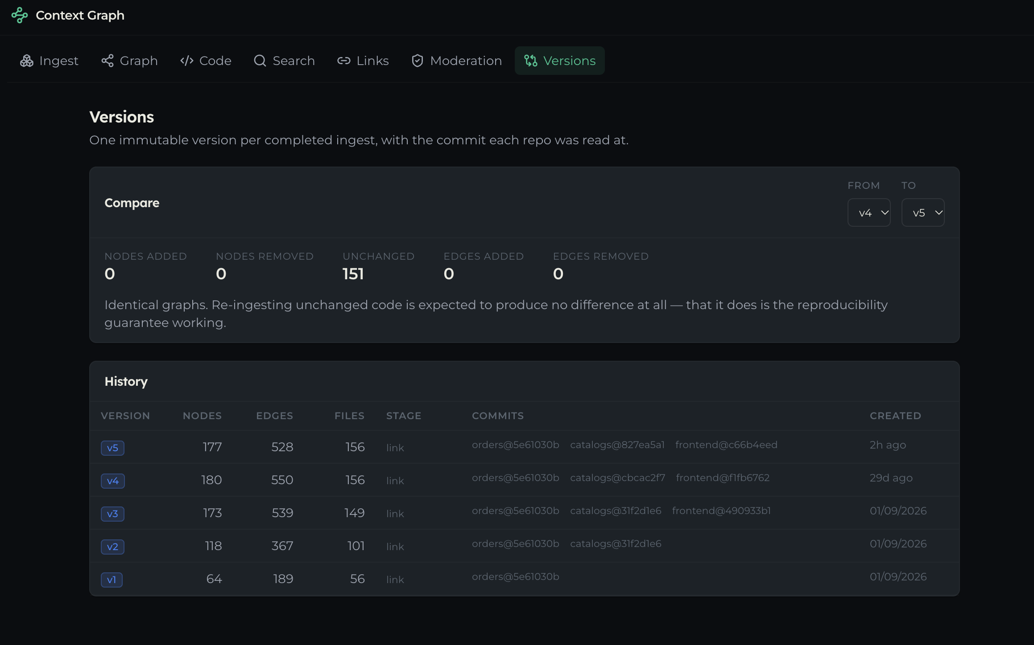Screen dimensions: 1034x645
Task: Click the 'link' stage in the v5 row
Action: click(395, 448)
